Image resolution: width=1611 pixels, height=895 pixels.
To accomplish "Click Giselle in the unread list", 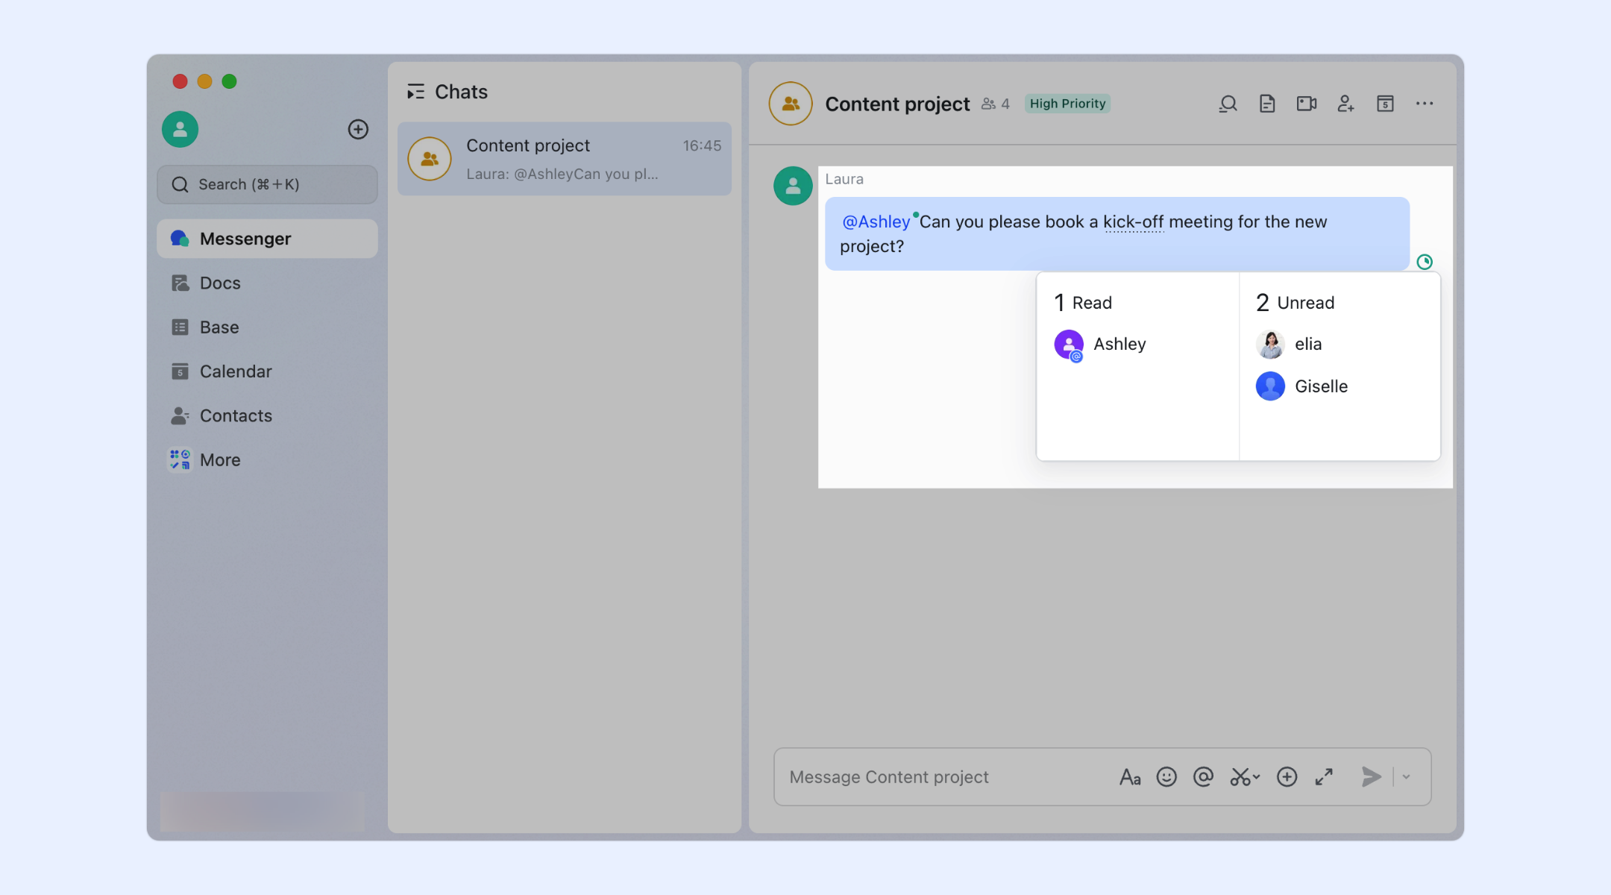I will point(1302,386).
